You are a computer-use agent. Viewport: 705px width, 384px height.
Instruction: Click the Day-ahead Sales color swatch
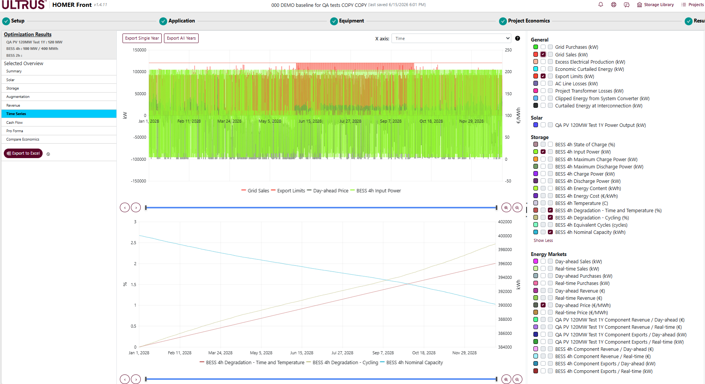(x=536, y=261)
